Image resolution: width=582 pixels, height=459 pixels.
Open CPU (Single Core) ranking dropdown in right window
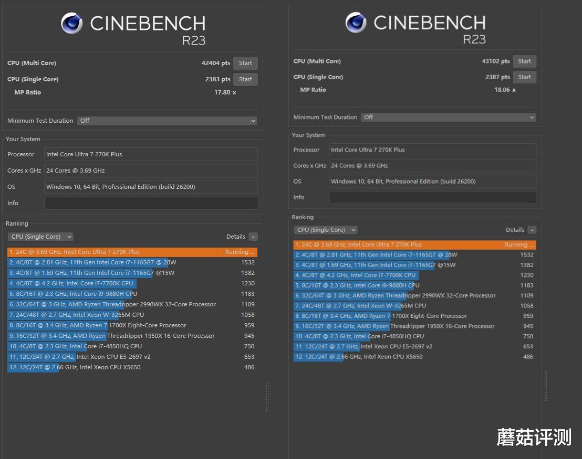(x=326, y=230)
